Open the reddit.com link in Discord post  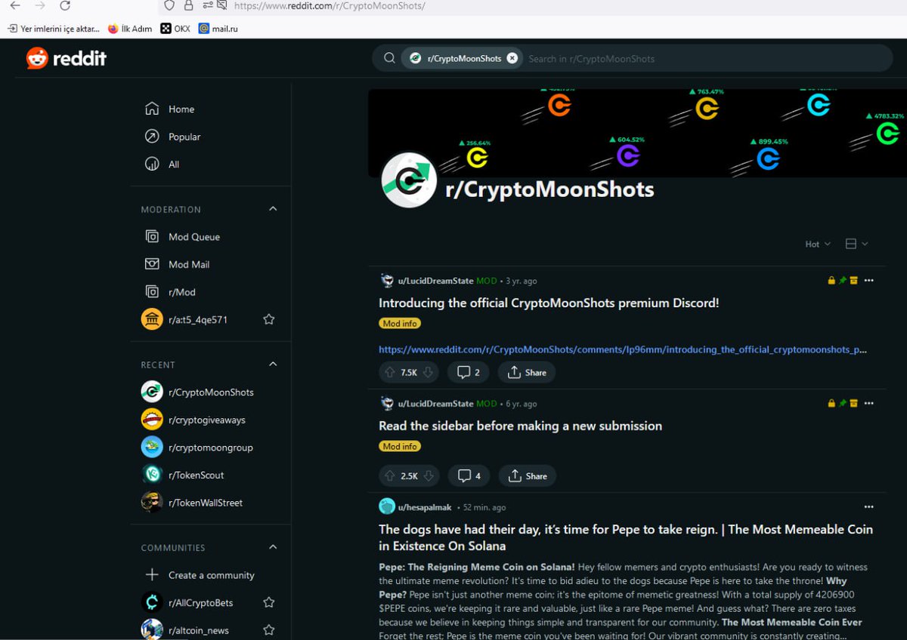coord(623,350)
